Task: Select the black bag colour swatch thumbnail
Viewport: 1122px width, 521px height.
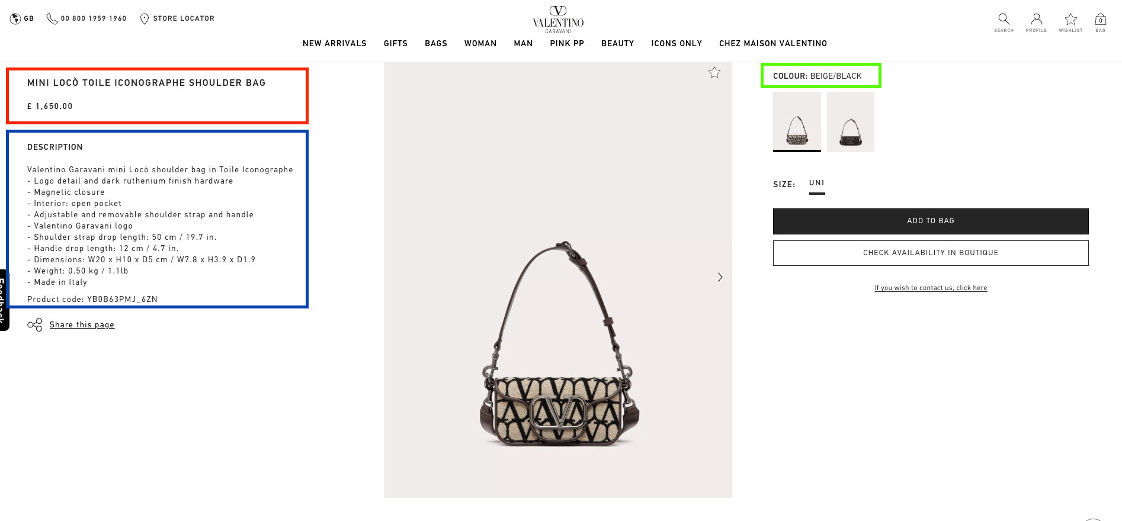Action: pos(850,121)
